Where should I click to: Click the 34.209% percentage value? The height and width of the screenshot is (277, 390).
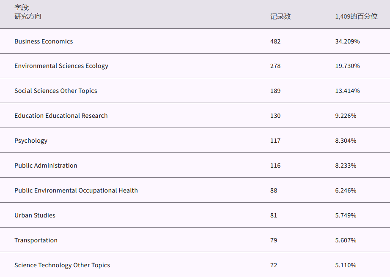pyautogui.click(x=347, y=41)
